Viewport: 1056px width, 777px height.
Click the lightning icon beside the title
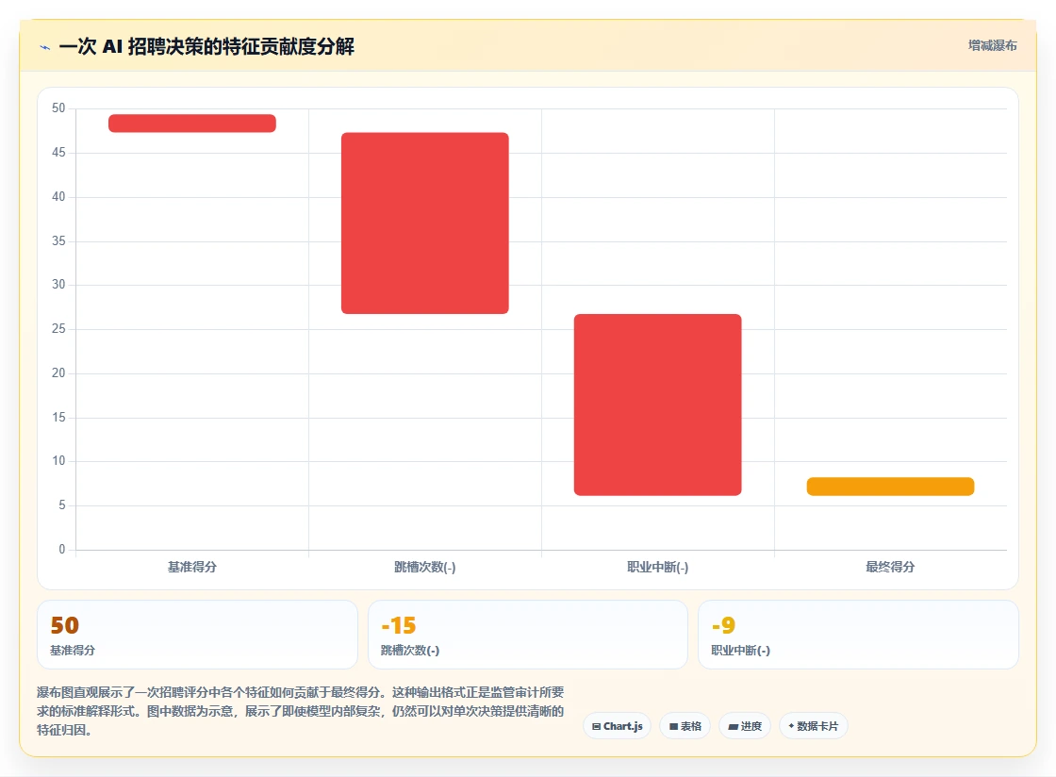[45, 47]
